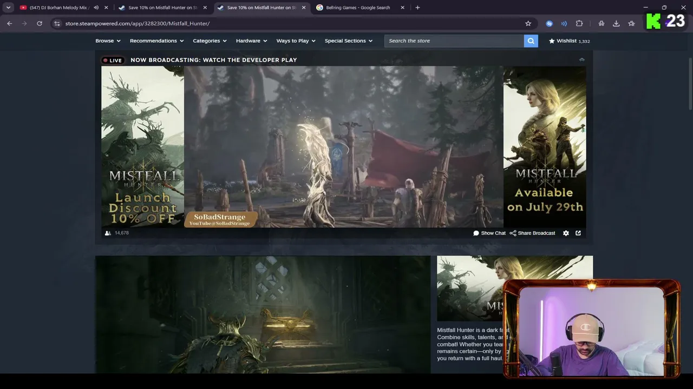This screenshot has width=693, height=389.
Task: Click the Search the store field
Action: pyautogui.click(x=454, y=41)
